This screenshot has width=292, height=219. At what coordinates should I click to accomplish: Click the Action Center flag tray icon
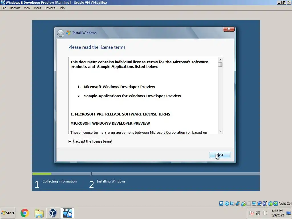[x=251, y=213]
